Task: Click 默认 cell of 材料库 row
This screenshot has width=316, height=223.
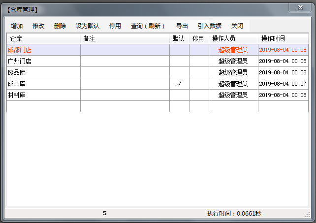Action: pos(179,95)
